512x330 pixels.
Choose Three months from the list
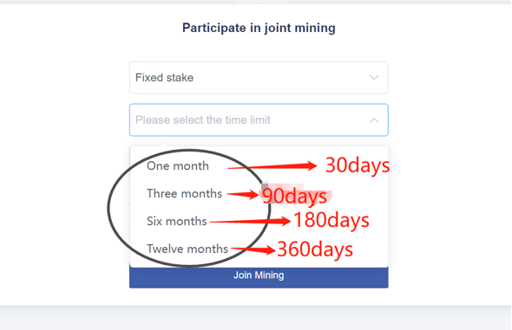point(185,193)
